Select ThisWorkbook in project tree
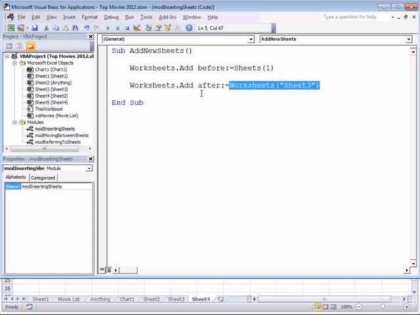The width and height of the screenshot is (420, 315). point(49,109)
